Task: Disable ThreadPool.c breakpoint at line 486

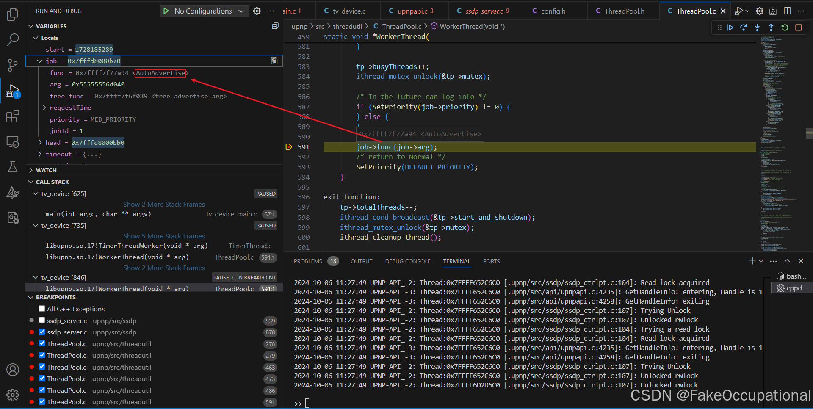Action: pos(42,390)
